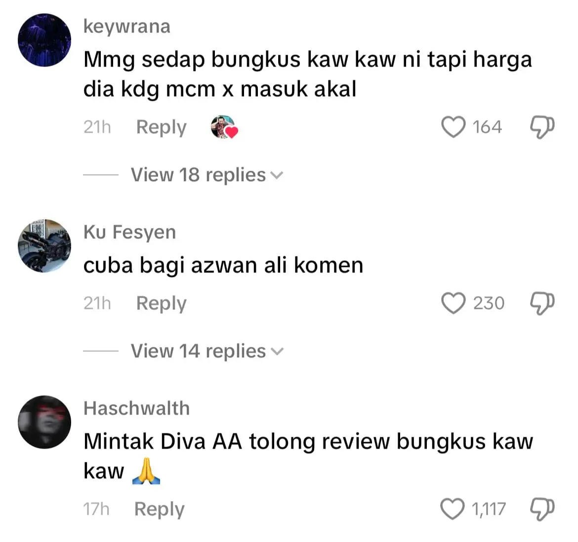Open the keywrana username link
The image size is (578, 542).
[x=127, y=27]
